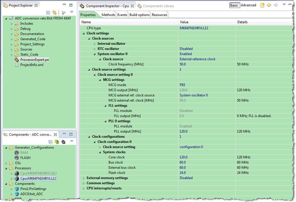The image size is (296, 202).
Task: Click the Pins1:PinSettings component icon
Action: pos(17,189)
